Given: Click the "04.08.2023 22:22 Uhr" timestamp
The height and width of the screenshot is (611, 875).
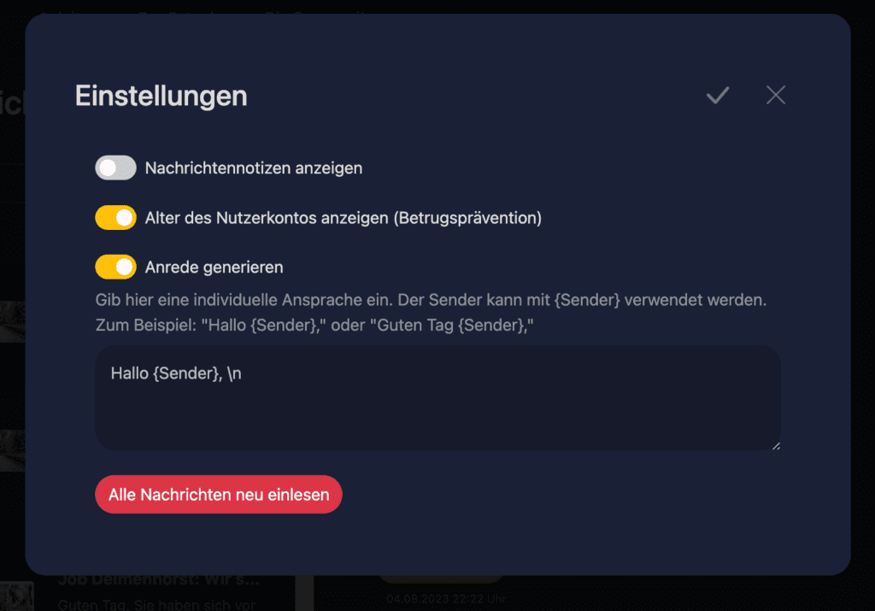Looking at the screenshot, I should click(445, 599).
